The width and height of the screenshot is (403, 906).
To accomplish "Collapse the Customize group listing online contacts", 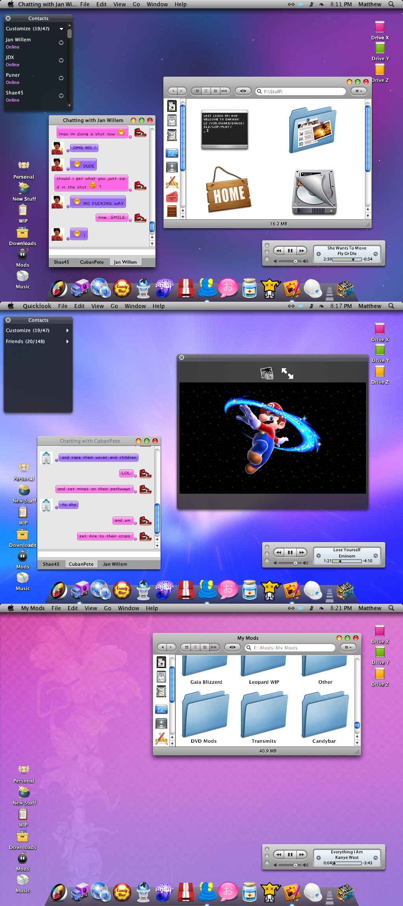I will [x=61, y=29].
